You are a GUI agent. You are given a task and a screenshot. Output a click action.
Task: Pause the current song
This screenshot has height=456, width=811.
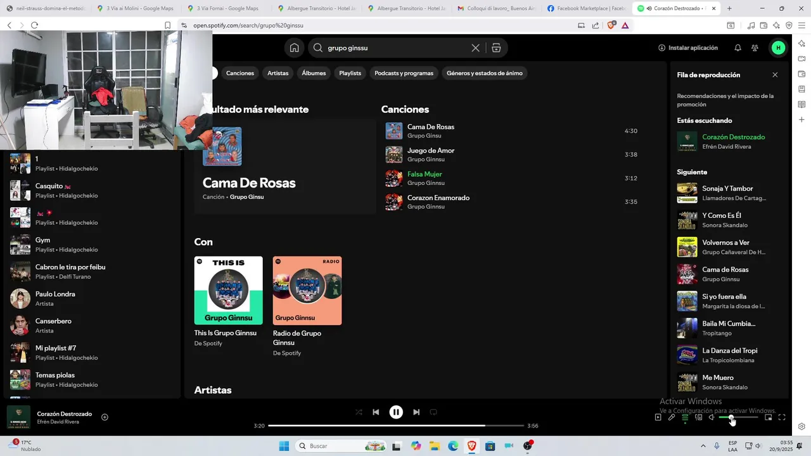click(x=396, y=412)
